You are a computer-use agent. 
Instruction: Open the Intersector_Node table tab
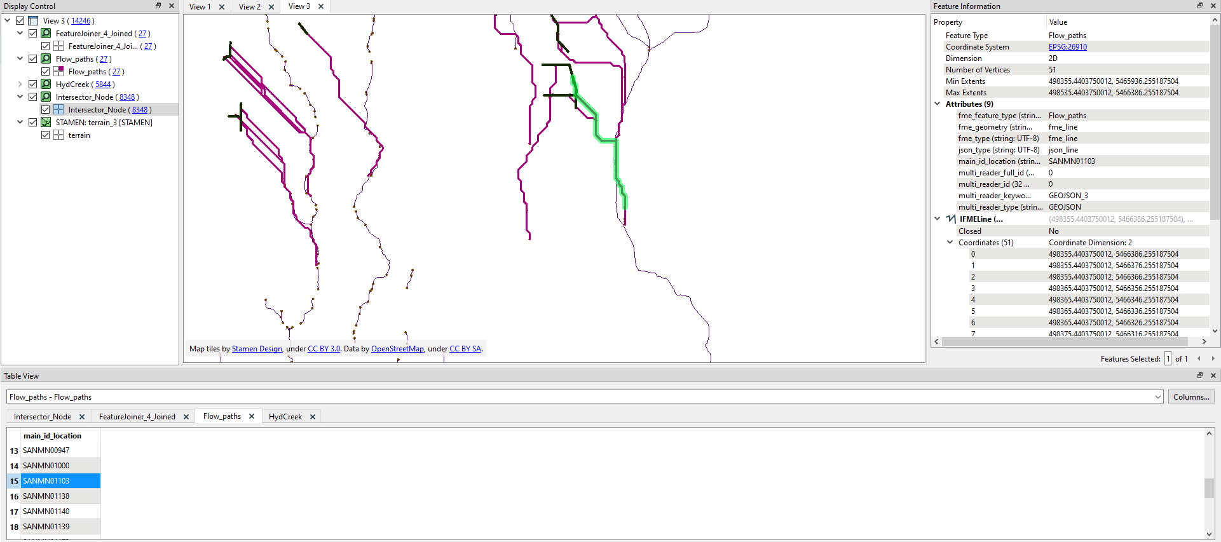[x=43, y=417]
